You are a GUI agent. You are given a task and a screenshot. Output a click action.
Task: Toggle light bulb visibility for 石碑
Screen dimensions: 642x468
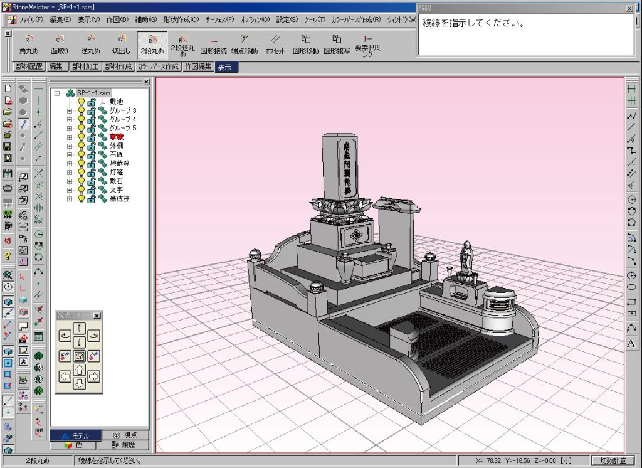click(80, 154)
